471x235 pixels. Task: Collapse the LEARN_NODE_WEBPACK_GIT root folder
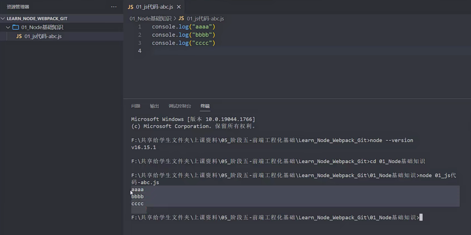(x=3, y=18)
